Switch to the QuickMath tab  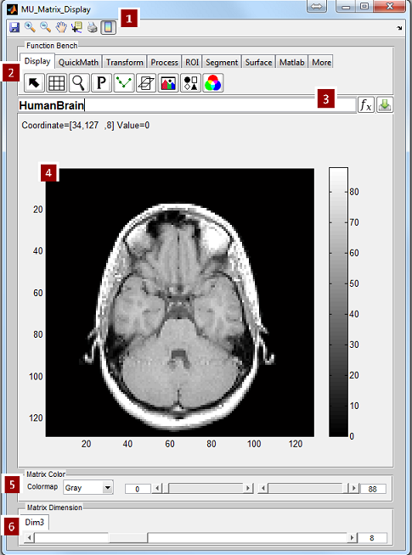click(x=78, y=62)
